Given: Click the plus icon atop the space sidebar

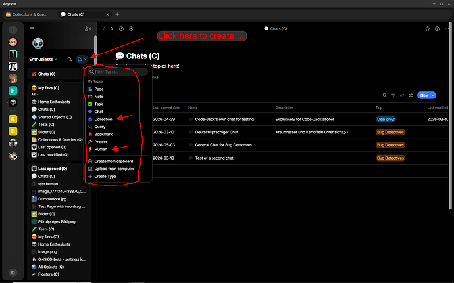Looking at the screenshot, I should [13, 30].
